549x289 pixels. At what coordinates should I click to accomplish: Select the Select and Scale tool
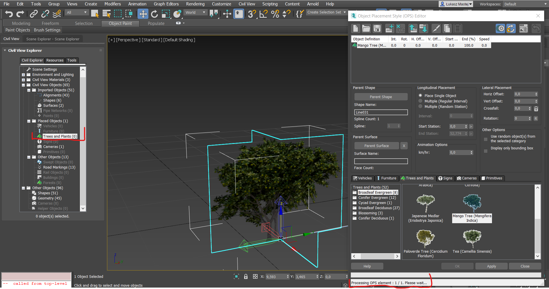pyautogui.click(x=166, y=13)
